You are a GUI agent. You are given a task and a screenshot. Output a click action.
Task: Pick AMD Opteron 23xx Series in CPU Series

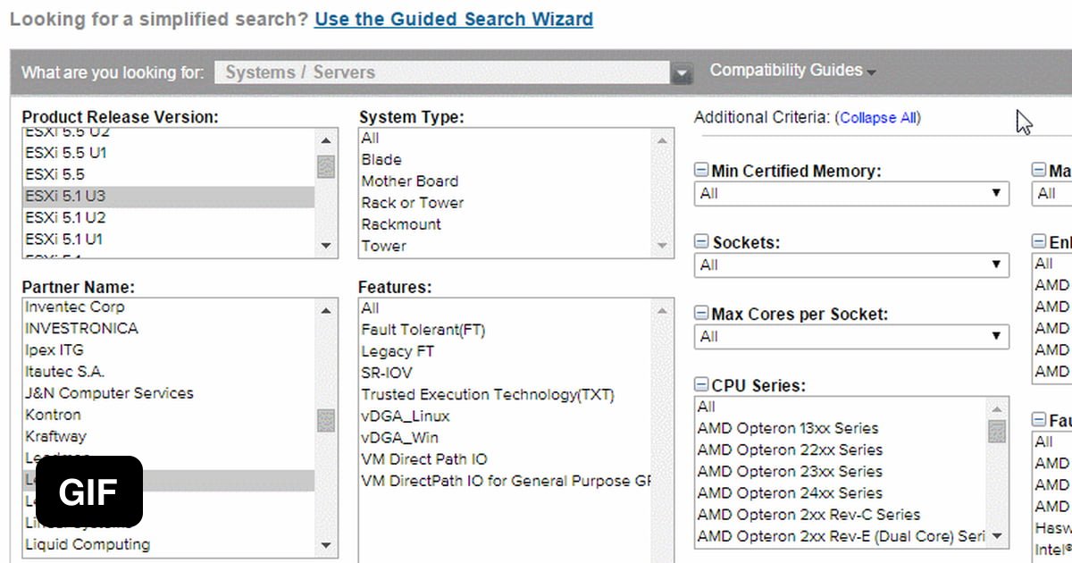point(790,471)
